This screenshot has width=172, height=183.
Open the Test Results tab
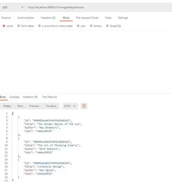click(x=50, y=97)
